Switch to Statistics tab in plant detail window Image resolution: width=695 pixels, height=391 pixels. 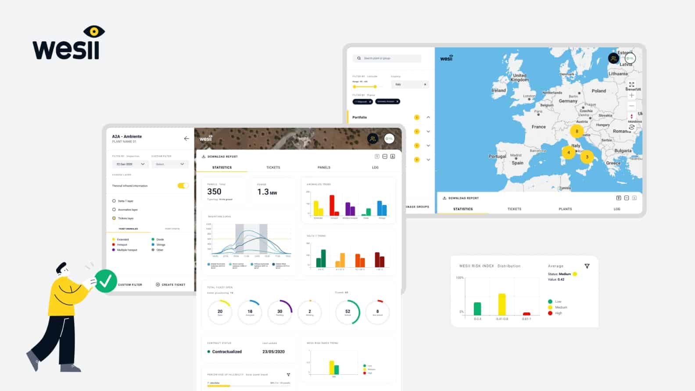(222, 168)
